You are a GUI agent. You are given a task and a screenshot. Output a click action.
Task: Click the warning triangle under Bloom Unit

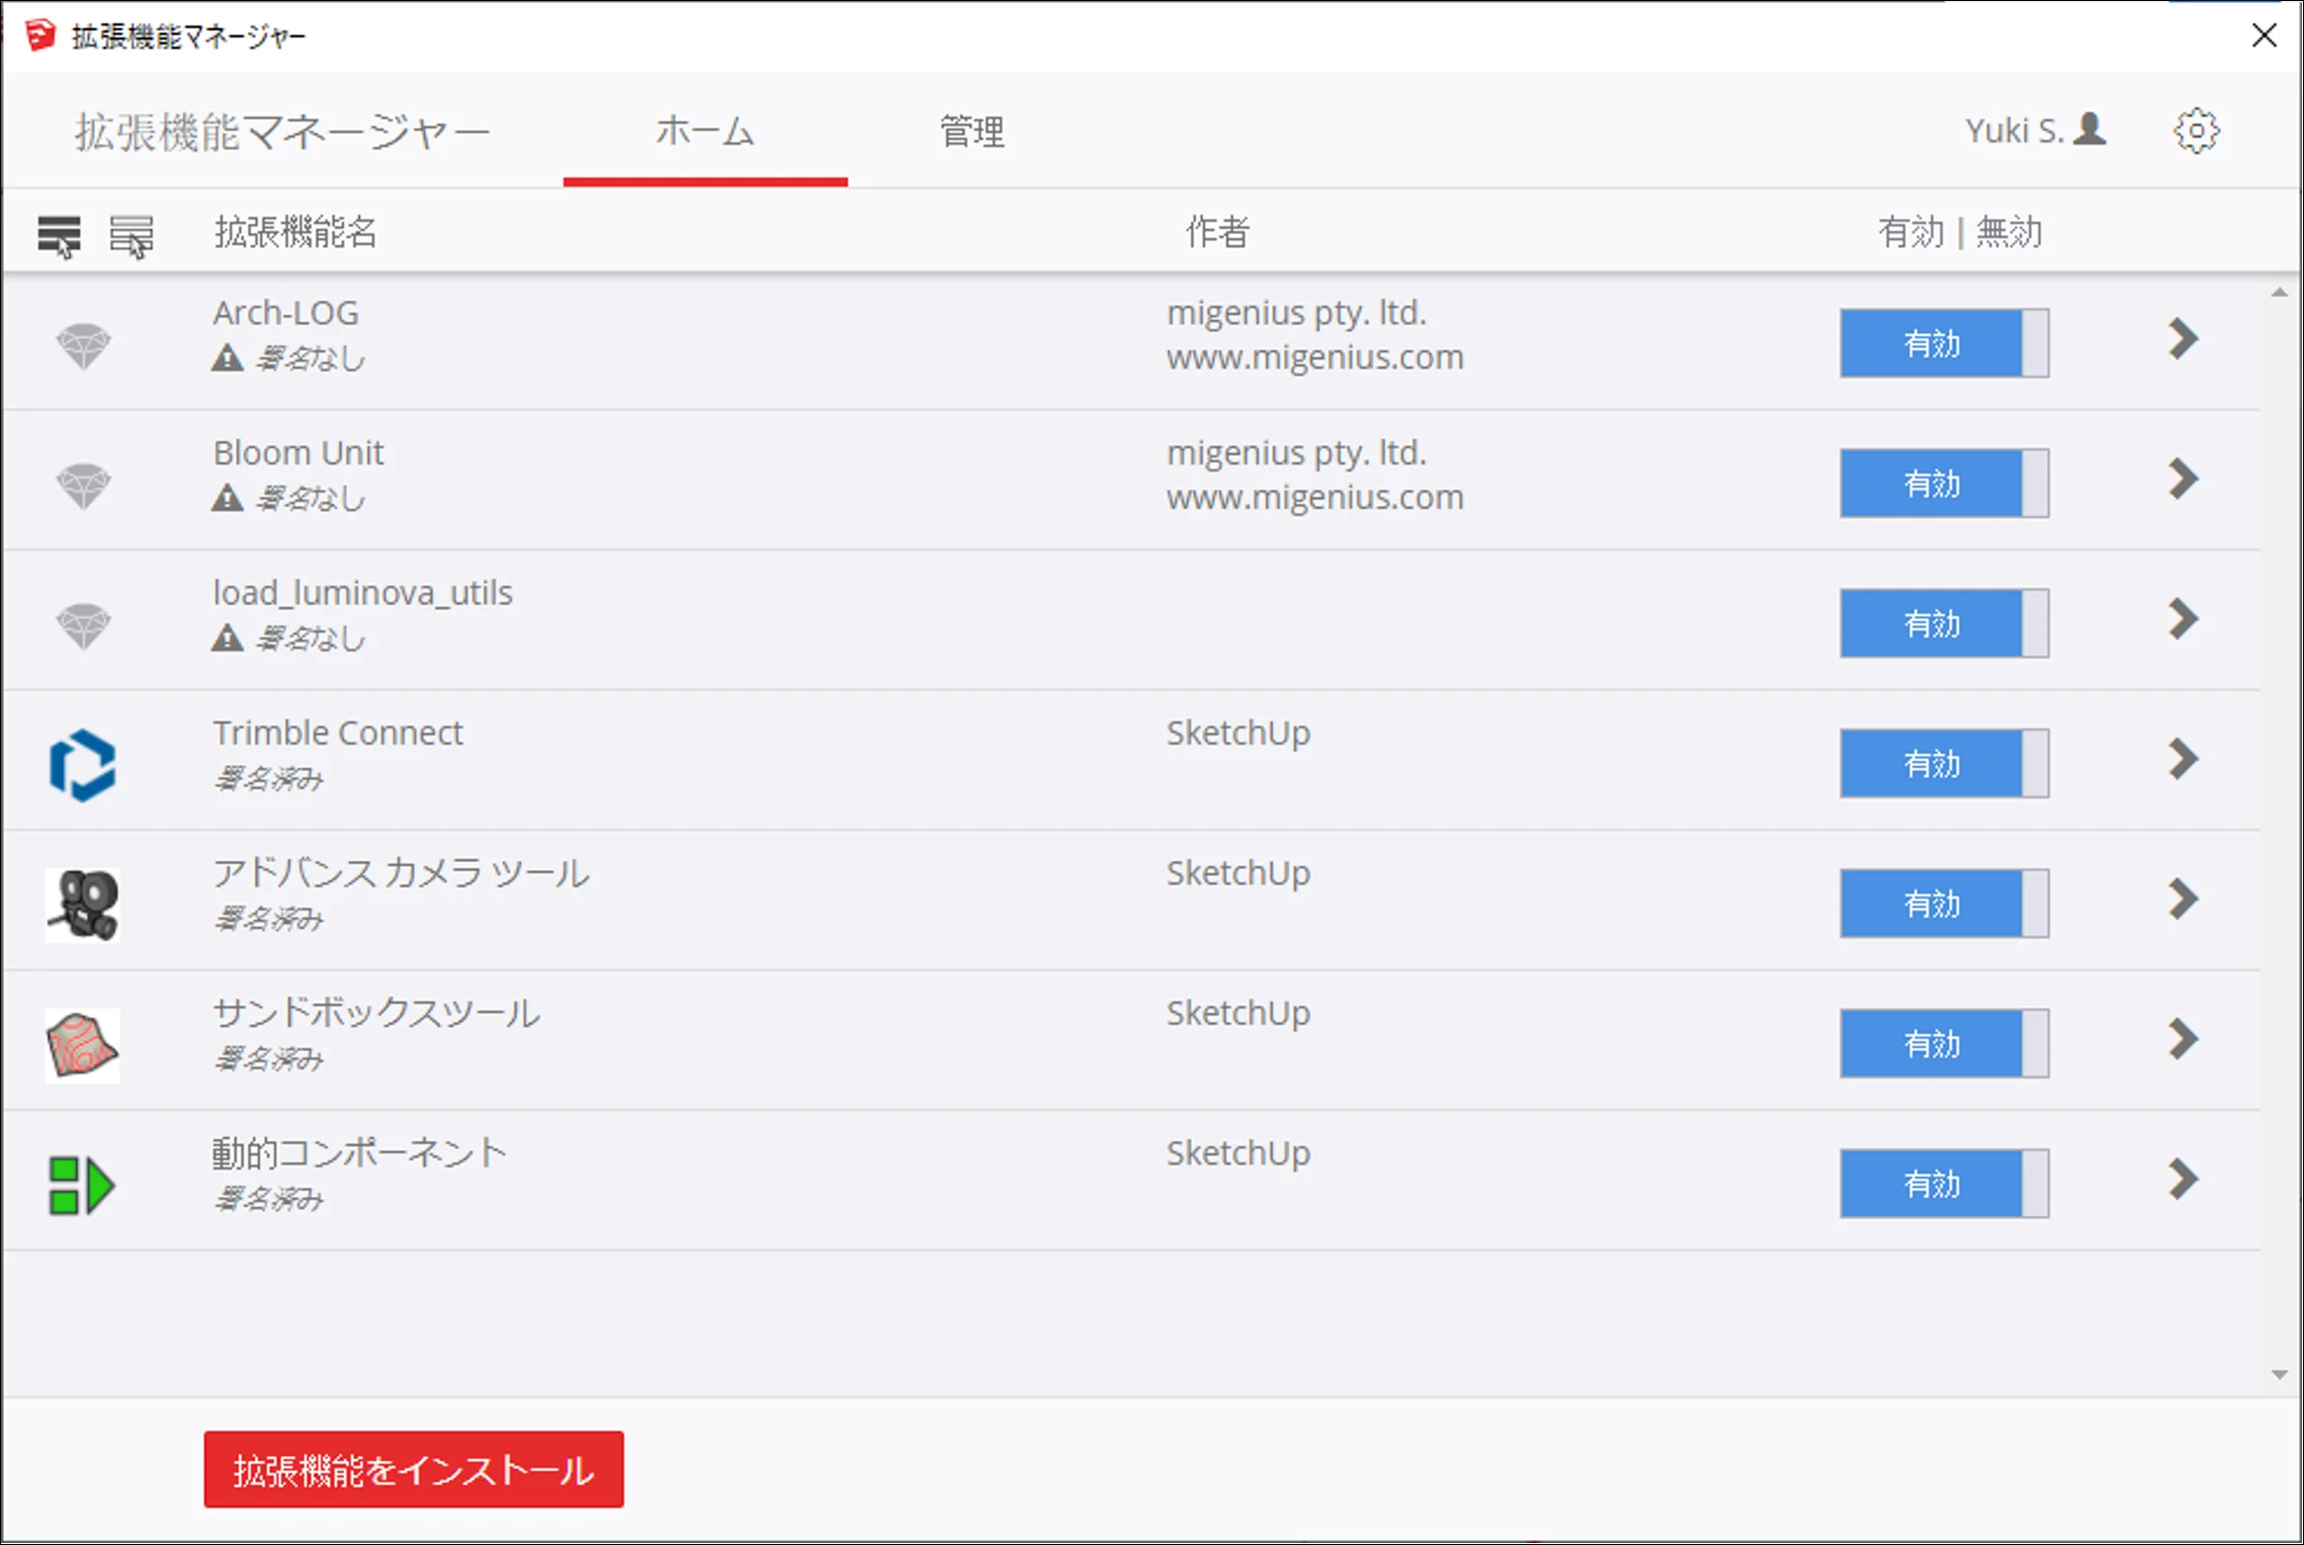(227, 498)
